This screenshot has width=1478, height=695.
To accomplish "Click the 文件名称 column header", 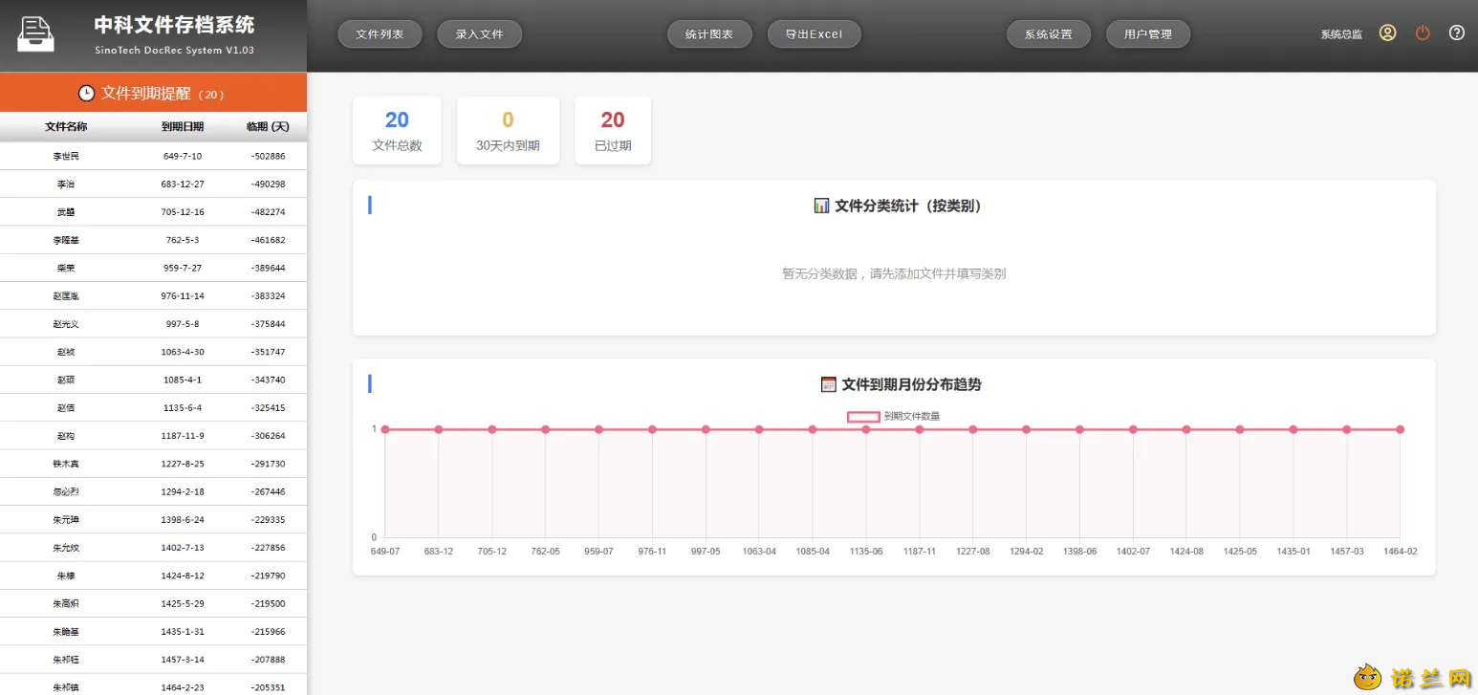I will pos(66,126).
